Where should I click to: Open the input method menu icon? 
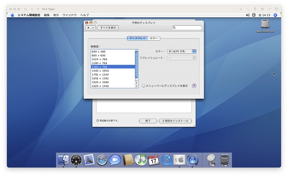click(254, 15)
